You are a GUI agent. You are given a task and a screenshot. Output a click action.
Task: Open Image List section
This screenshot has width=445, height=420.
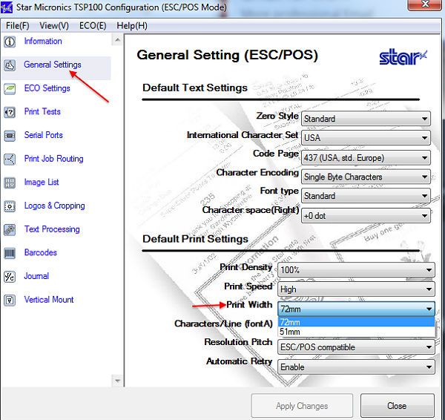coord(42,182)
